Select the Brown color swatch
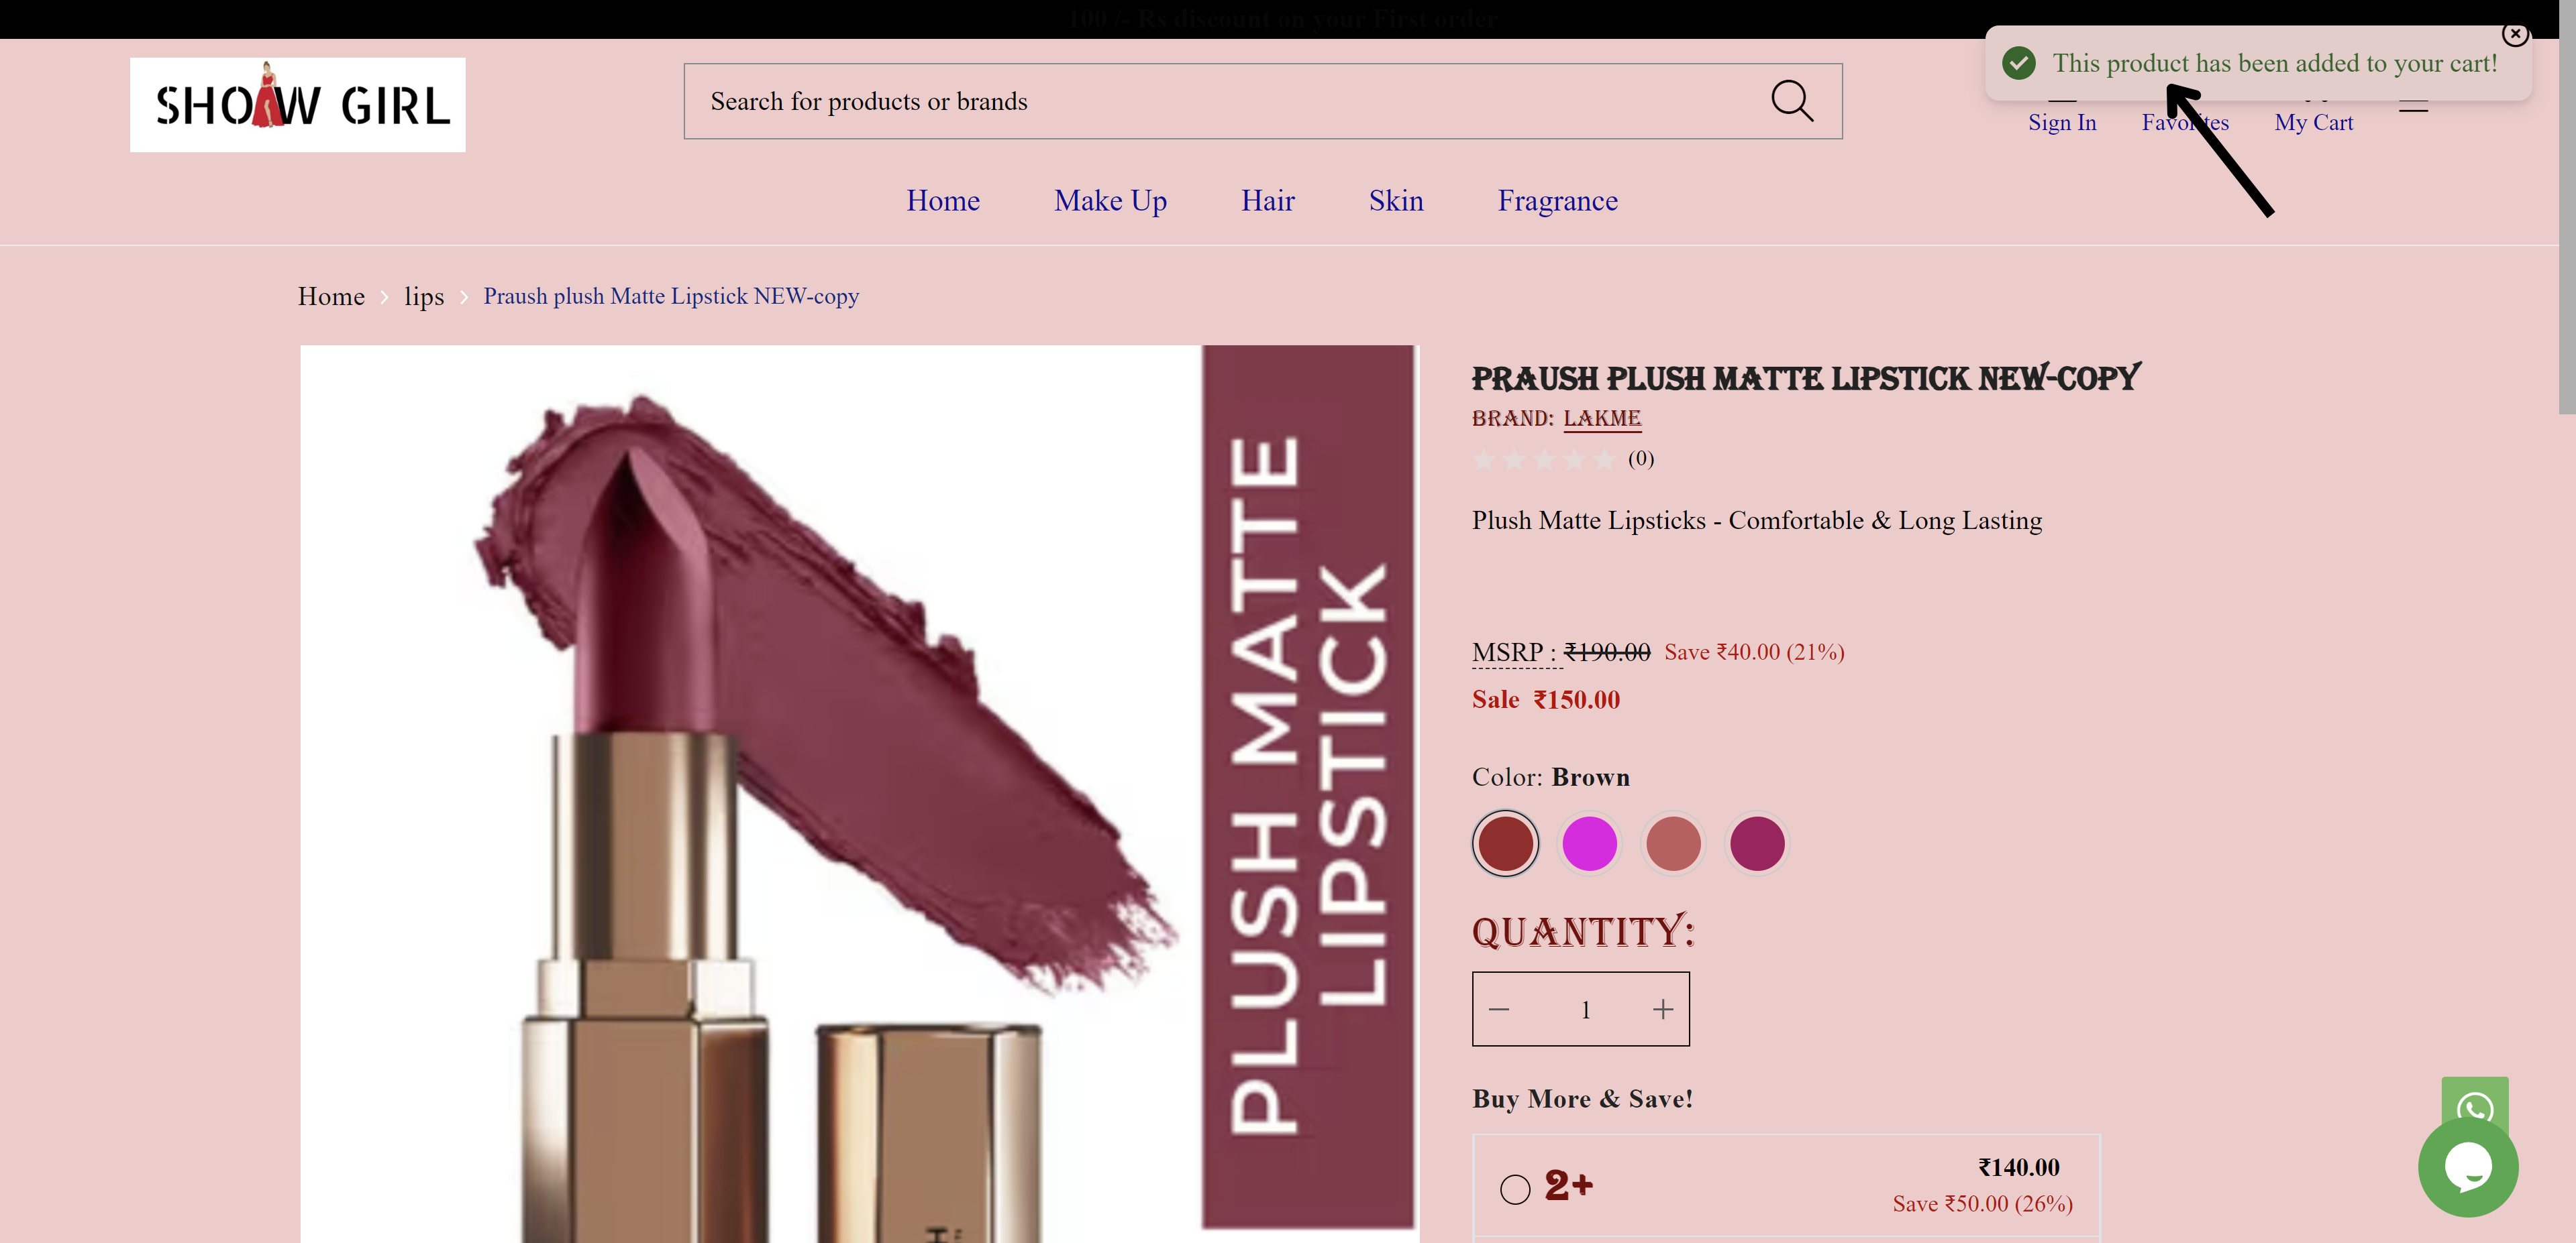 coord(1505,843)
